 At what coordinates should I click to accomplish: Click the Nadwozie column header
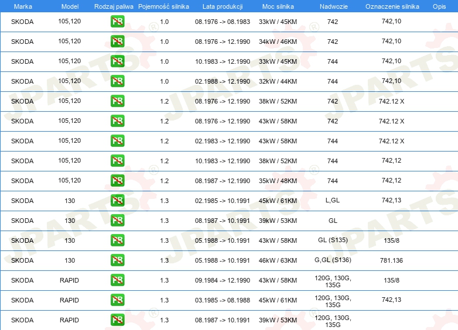tap(334, 6)
